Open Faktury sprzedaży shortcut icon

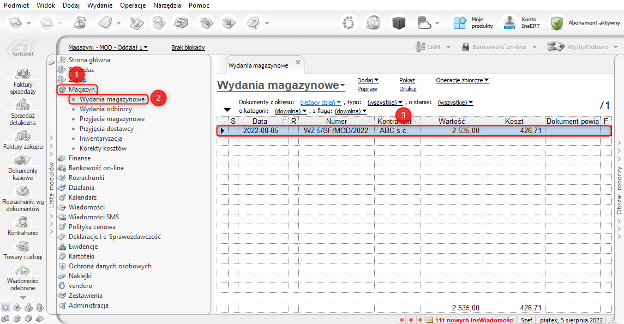point(23,74)
